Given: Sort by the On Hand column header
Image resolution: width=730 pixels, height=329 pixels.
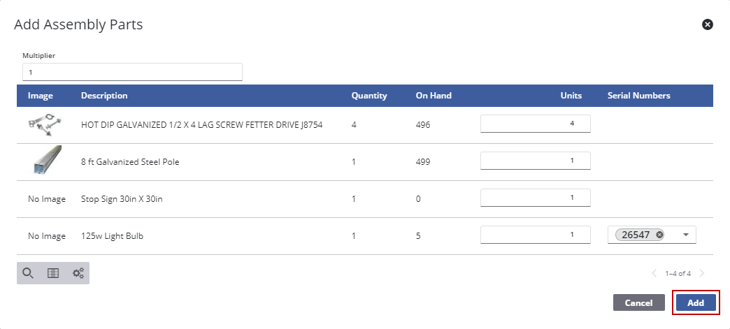Looking at the screenshot, I should (x=434, y=96).
